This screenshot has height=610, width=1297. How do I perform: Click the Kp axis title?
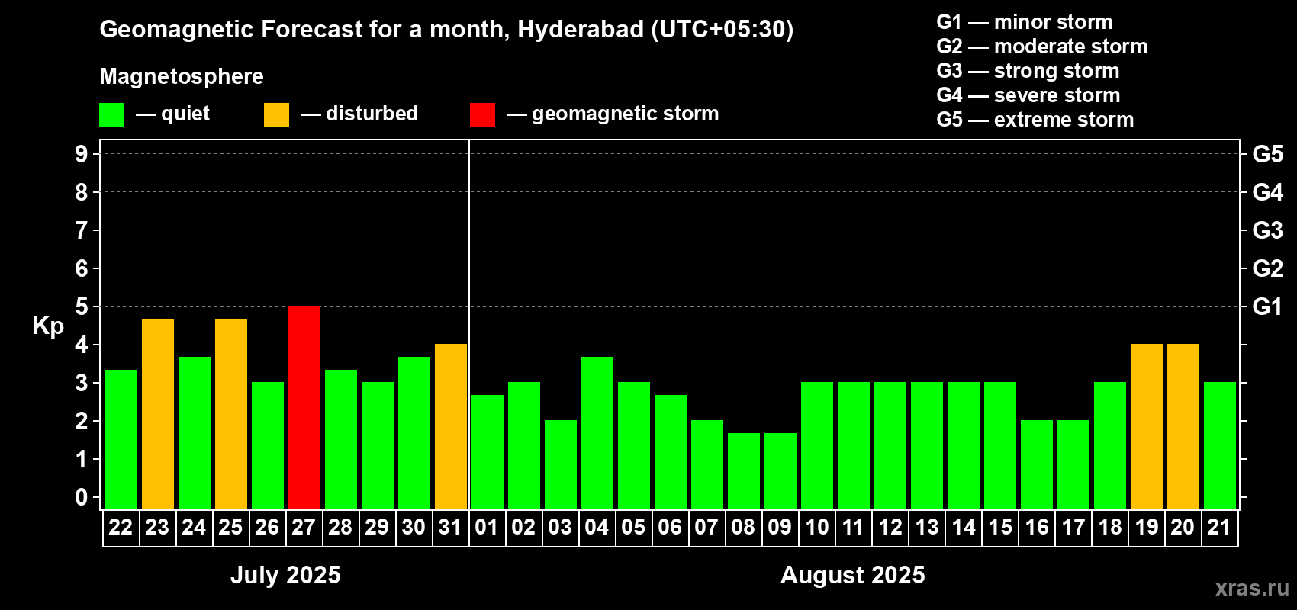click(48, 327)
